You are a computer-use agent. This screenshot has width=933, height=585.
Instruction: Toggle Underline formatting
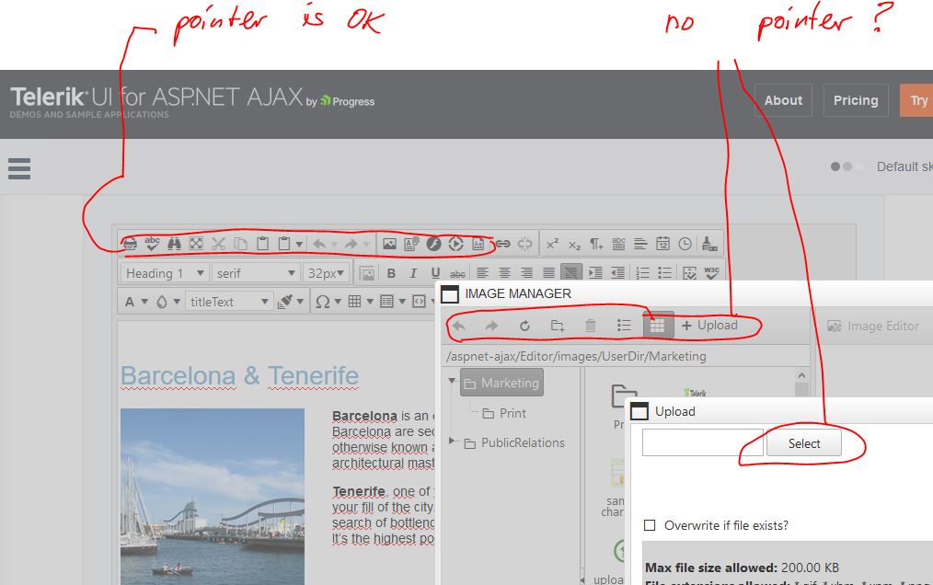435,273
